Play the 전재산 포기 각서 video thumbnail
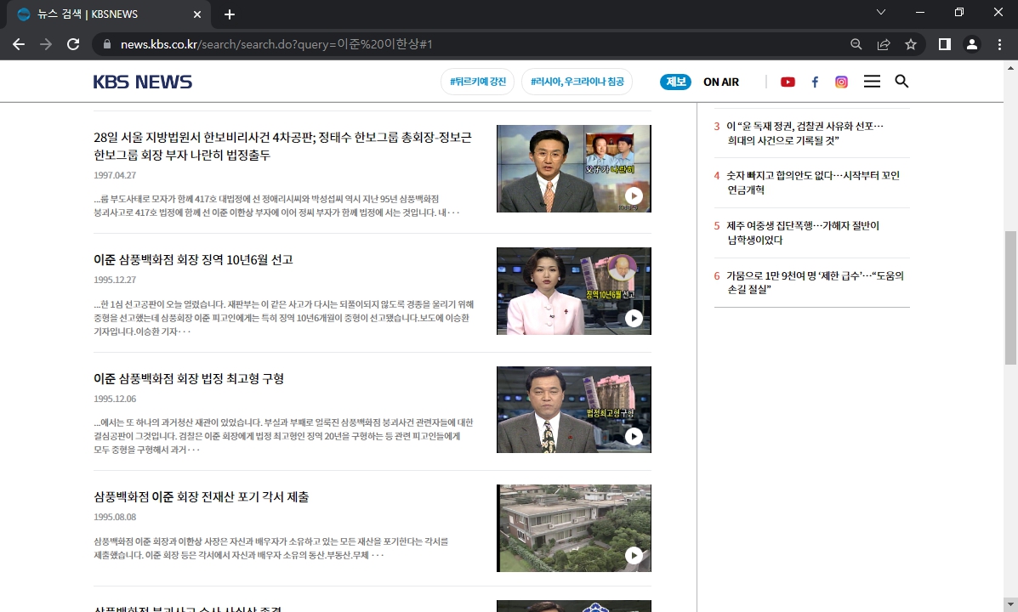 (574, 529)
